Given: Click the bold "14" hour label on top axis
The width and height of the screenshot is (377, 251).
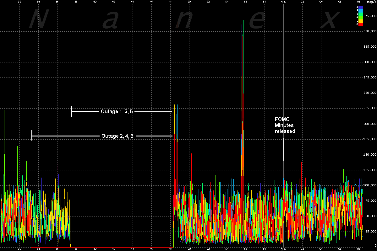Looking at the screenshot, I should pos(283,2).
